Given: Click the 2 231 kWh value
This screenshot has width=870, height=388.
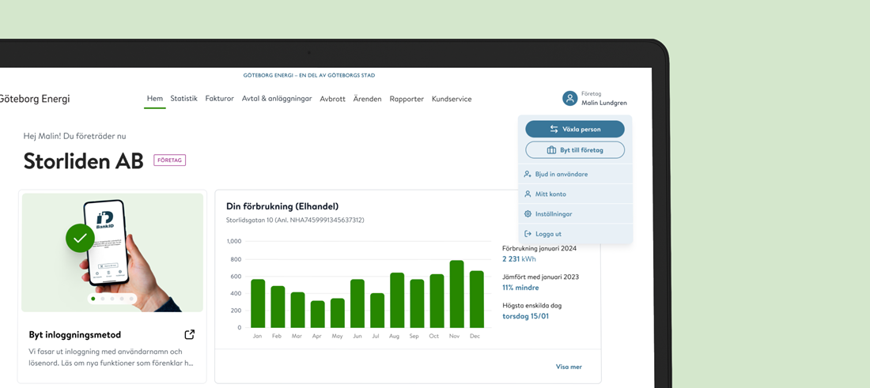Looking at the screenshot, I should (x=519, y=259).
